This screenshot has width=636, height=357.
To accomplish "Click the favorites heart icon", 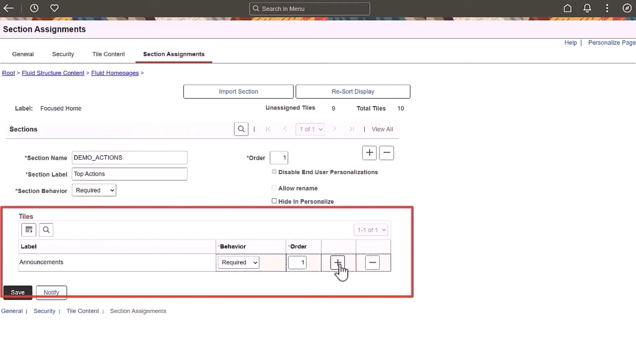I will pyautogui.click(x=54, y=8).
